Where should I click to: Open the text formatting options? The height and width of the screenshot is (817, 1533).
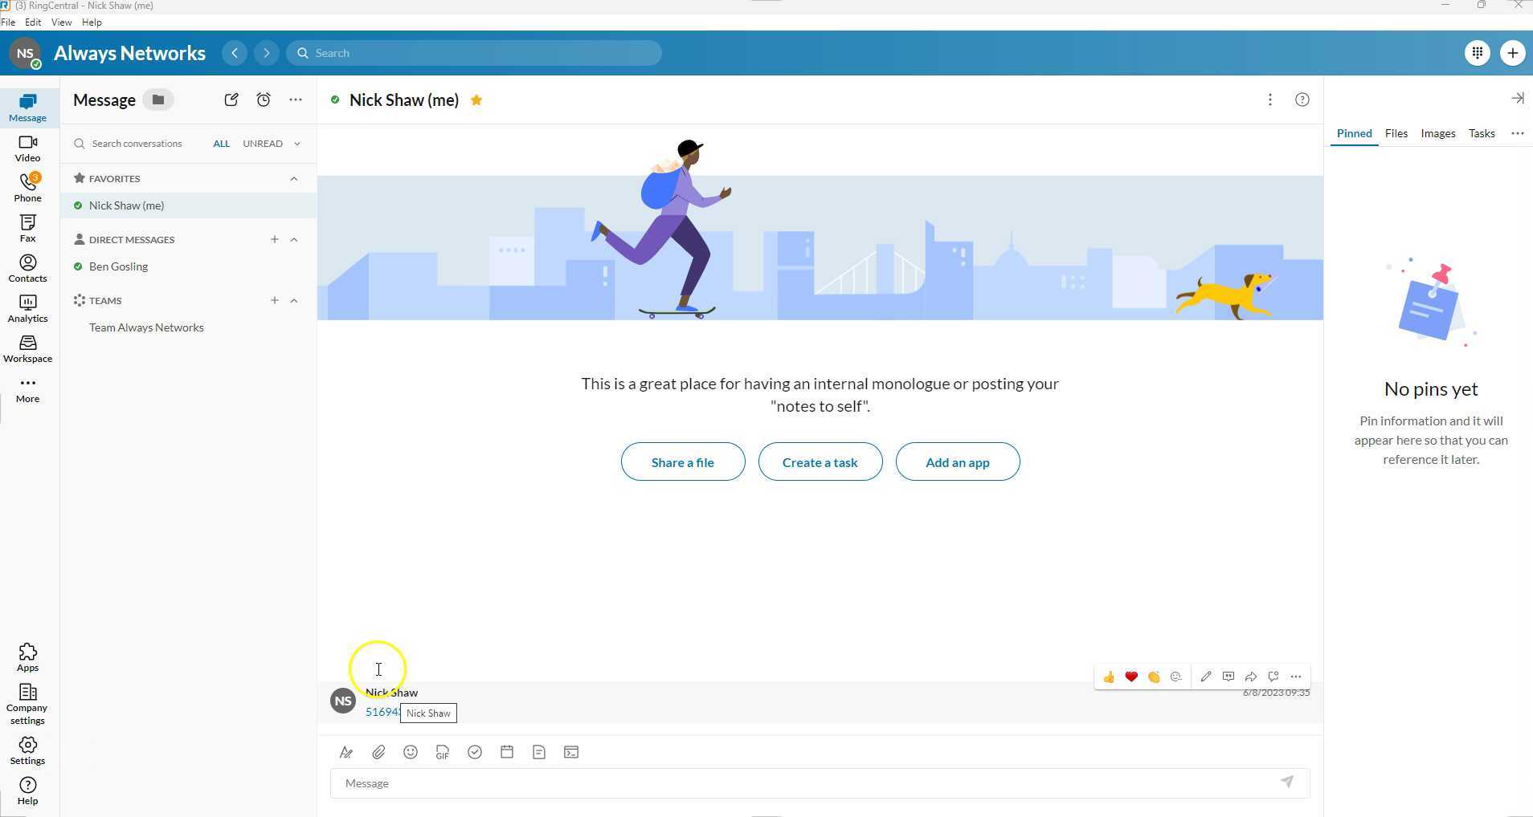tap(346, 752)
